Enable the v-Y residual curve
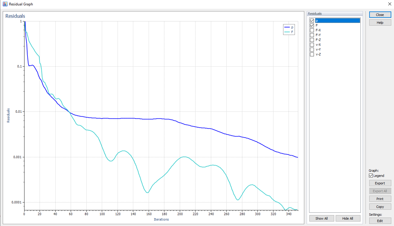 coord(312,49)
